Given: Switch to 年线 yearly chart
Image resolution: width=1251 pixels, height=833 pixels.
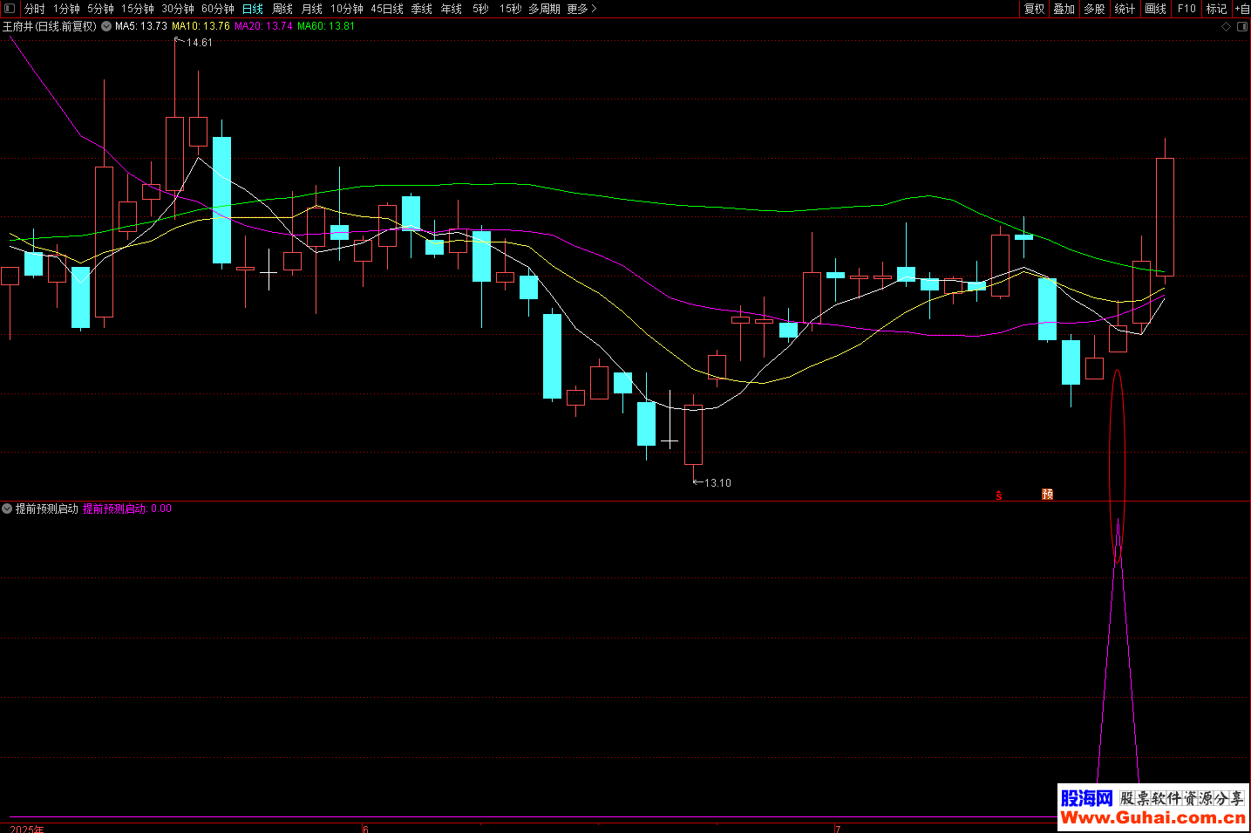Looking at the screenshot, I should (452, 9).
